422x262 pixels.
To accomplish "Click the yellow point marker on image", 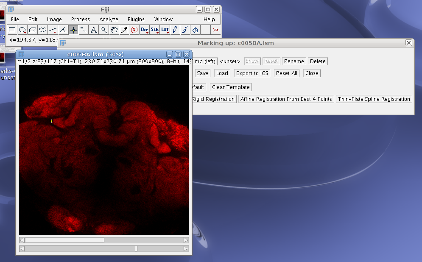I will tap(51, 121).
